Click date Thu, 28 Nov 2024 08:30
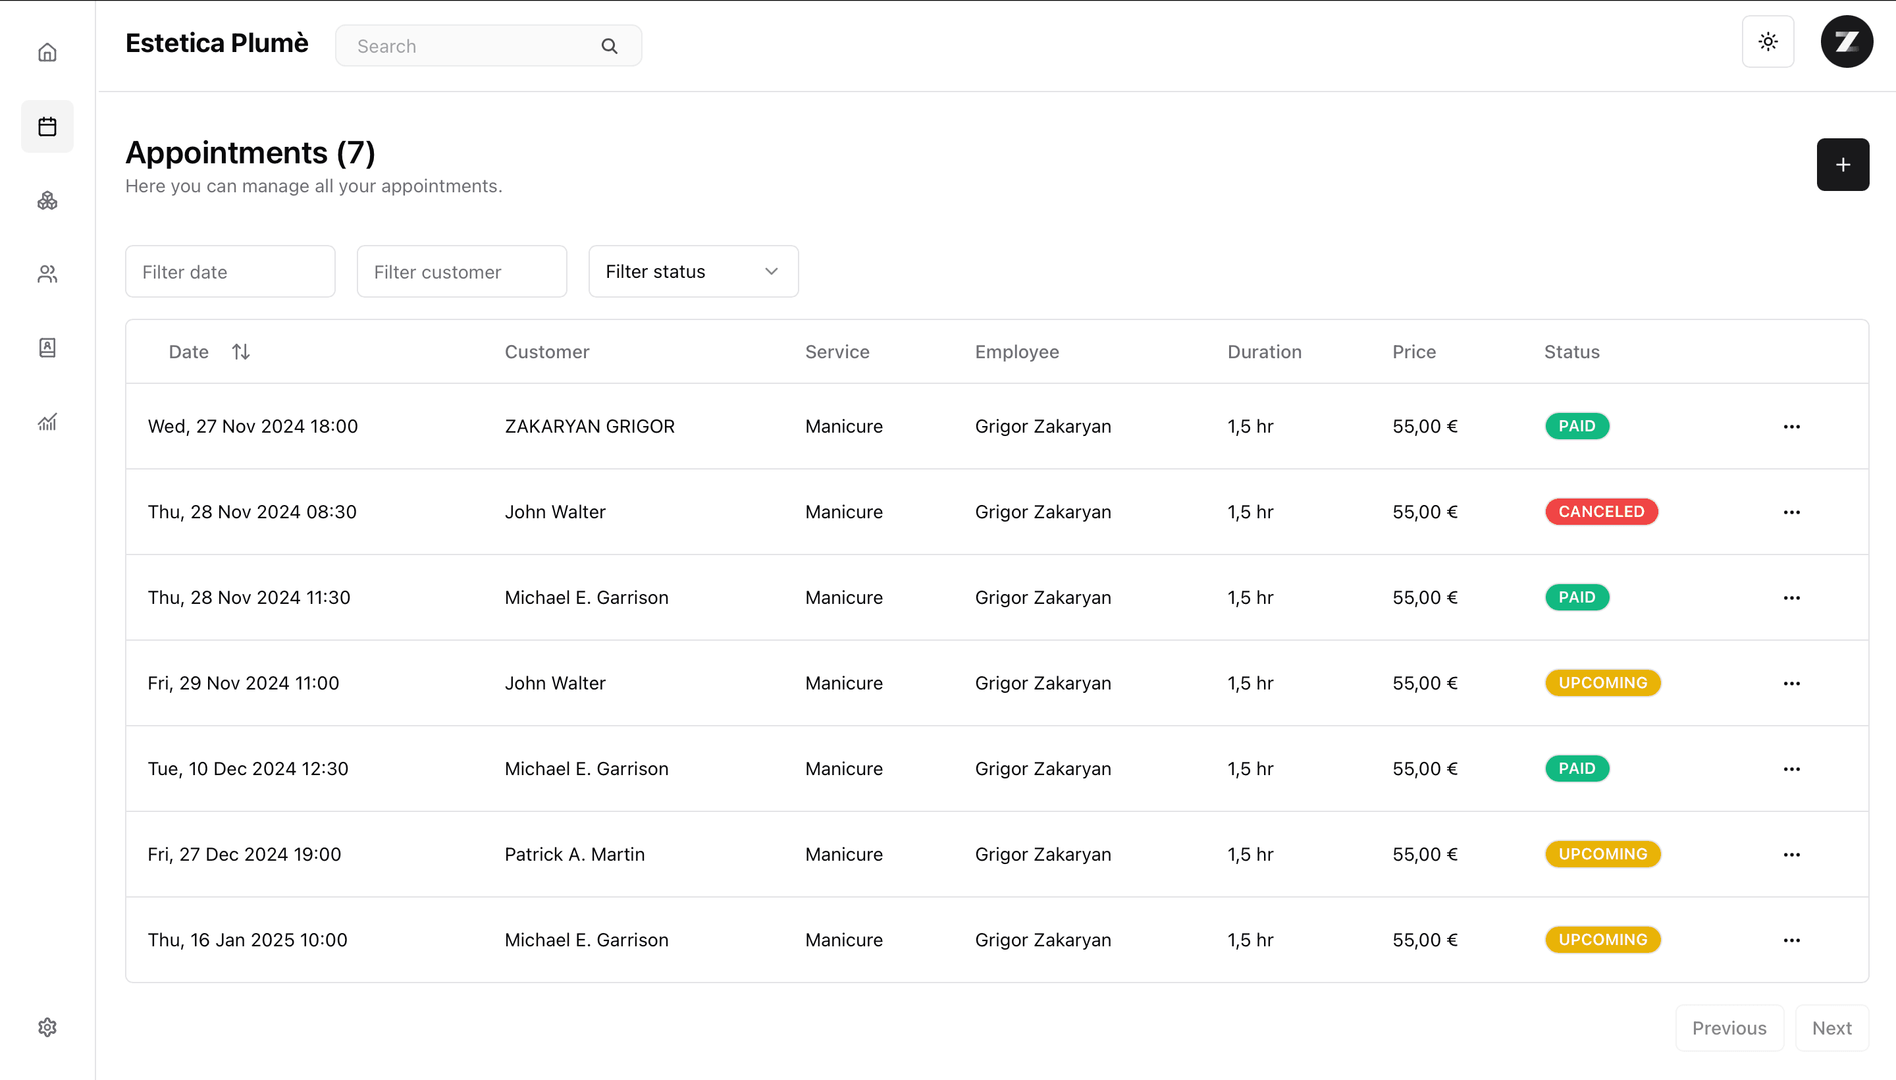This screenshot has height=1080, width=1896. (252, 512)
